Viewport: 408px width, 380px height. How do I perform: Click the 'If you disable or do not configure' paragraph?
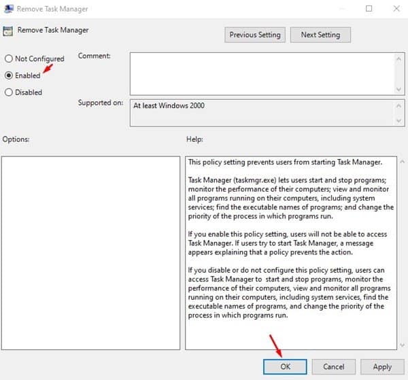pos(290,292)
